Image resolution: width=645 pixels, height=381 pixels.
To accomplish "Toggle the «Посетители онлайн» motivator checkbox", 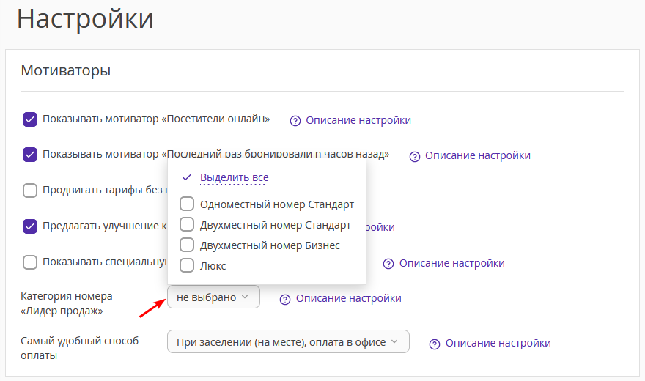I will (30, 119).
